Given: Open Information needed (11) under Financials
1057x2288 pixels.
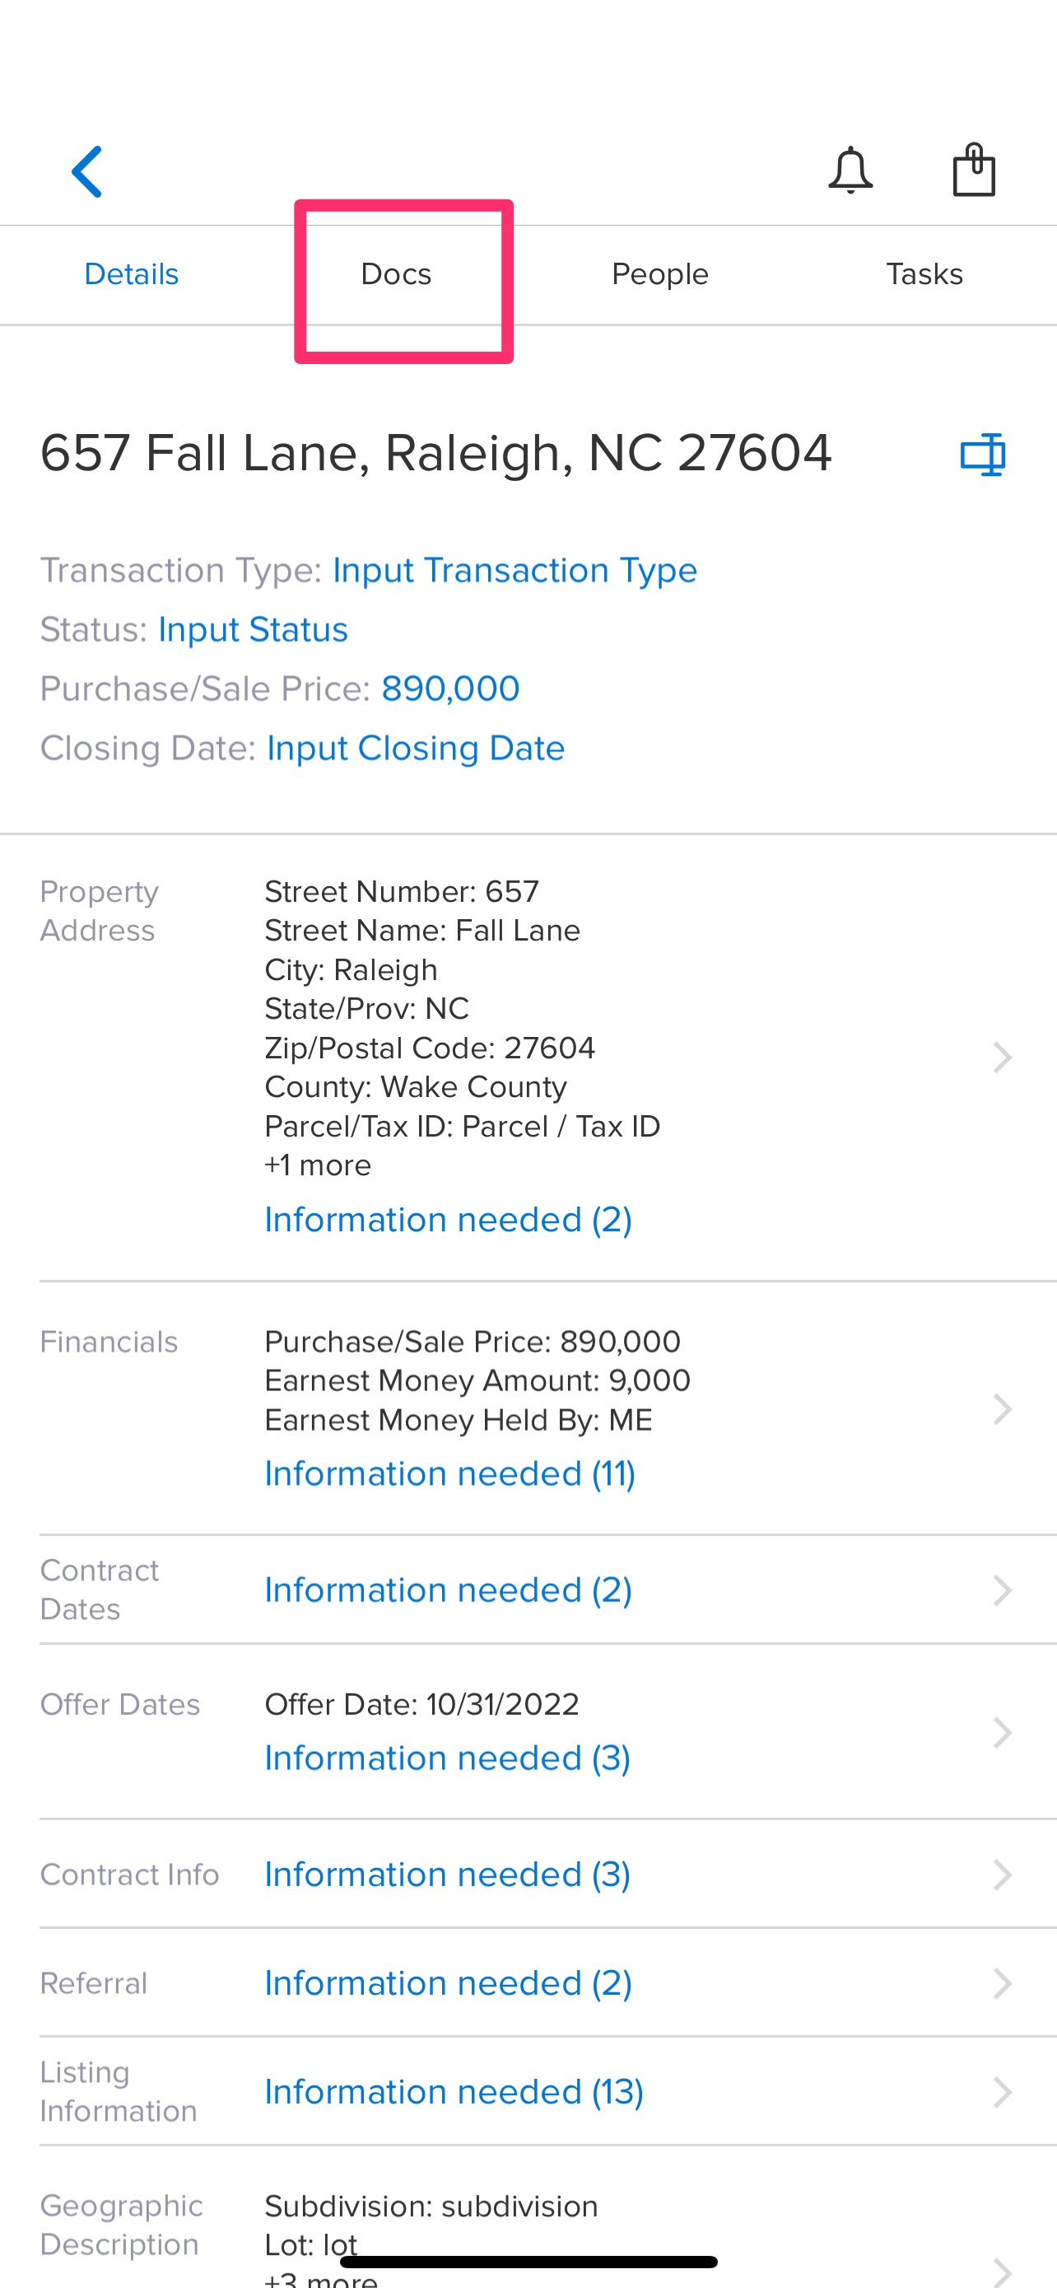Looking at the screenshot, I should click(450, 1473).
